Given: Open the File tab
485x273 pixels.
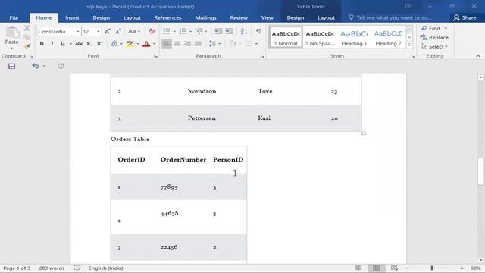Looking at the screenshot, I should [14, 18].
